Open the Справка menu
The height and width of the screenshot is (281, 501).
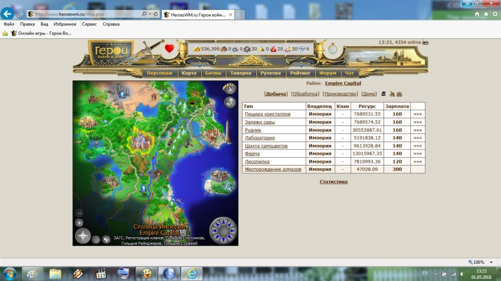pyautogui.click(x=111, y=24)
